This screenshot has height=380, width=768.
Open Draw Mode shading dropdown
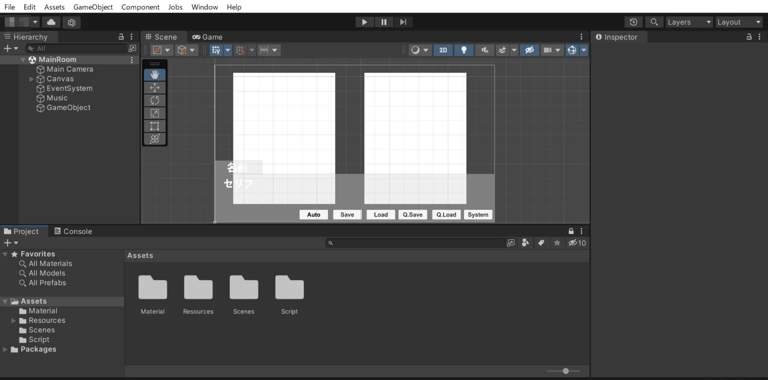pos(420,50)
